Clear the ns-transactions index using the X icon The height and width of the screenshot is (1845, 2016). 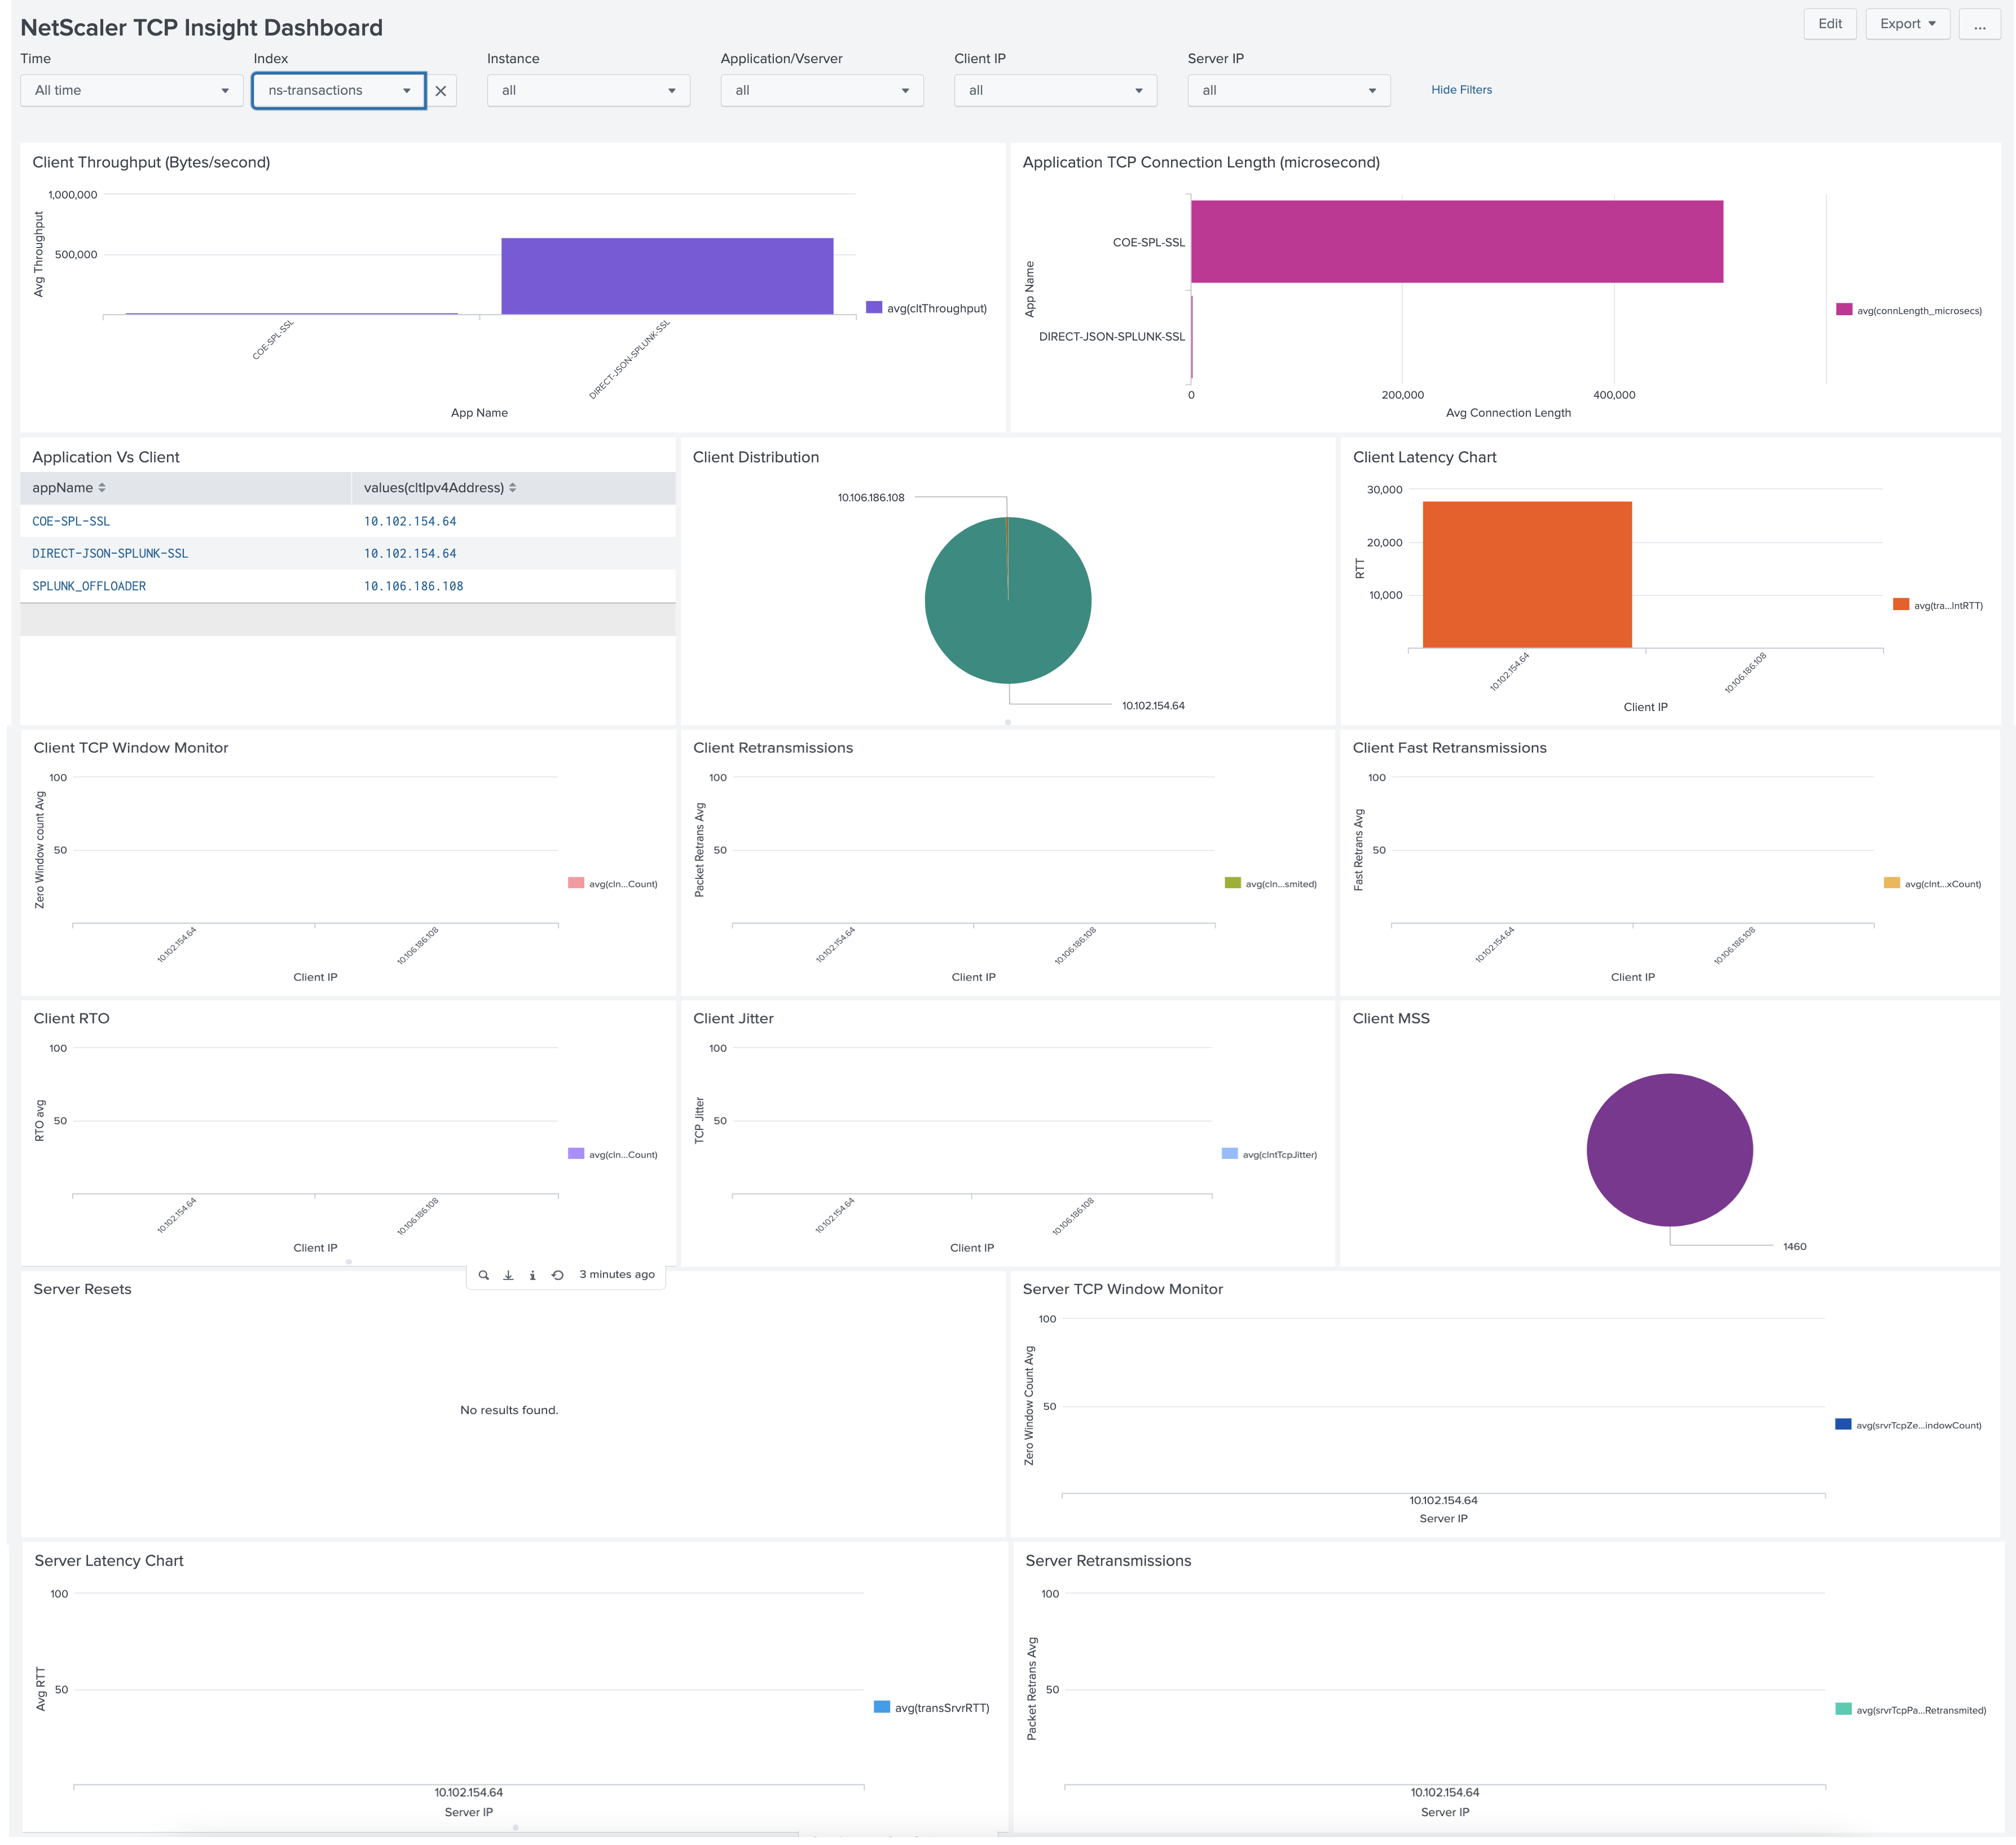tap(441, 90)
